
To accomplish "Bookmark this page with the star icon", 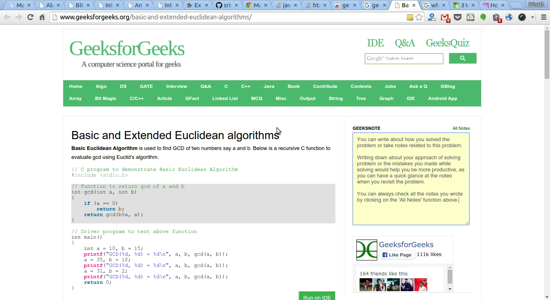I will (419, 17).
